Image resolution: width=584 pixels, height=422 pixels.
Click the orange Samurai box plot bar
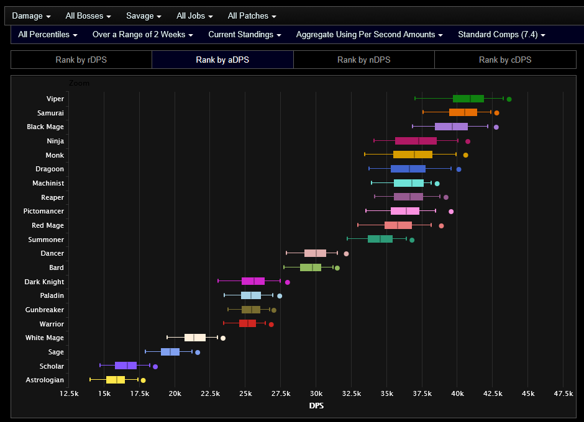pyautogui.click(x=463, y=112)
